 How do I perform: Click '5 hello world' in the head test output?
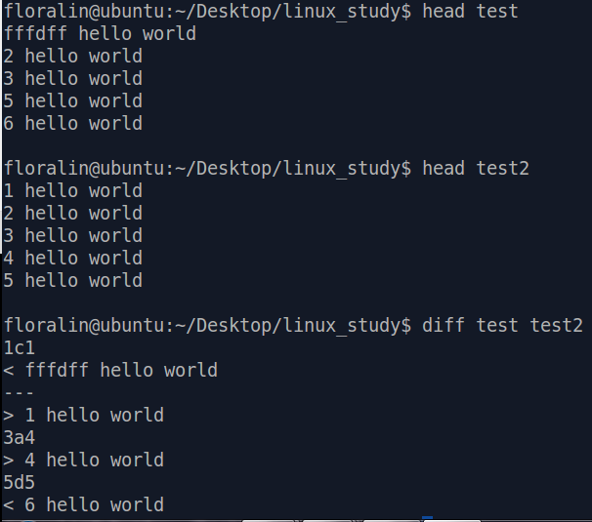[x=73, y=101]
